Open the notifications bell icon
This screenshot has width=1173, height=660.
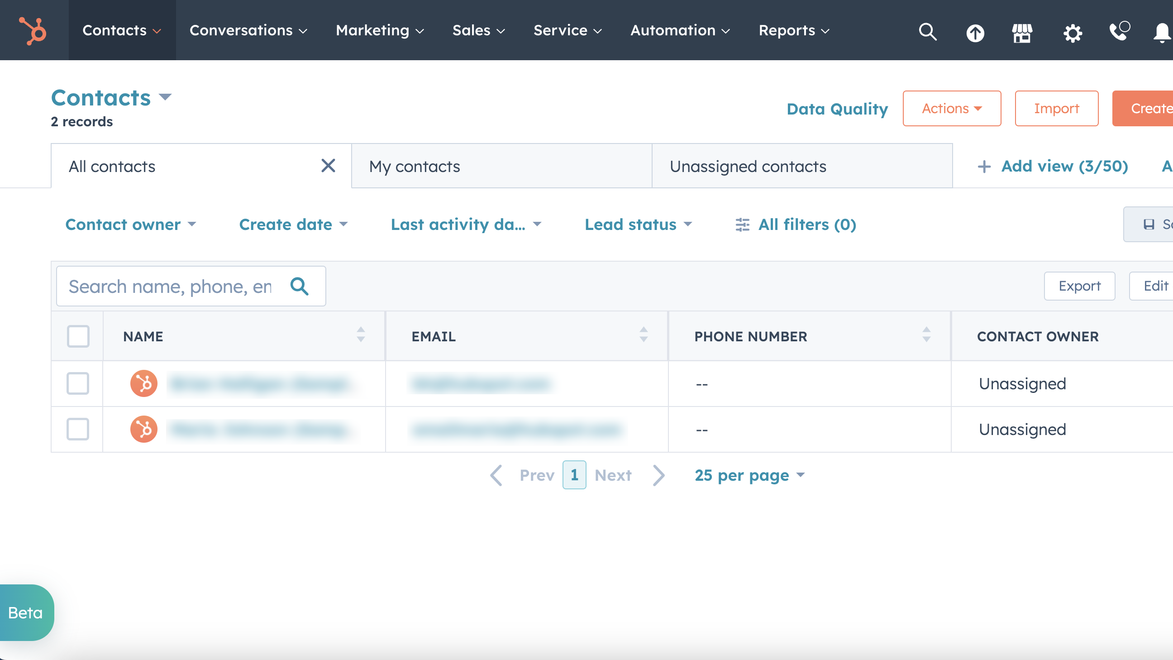1162,32
